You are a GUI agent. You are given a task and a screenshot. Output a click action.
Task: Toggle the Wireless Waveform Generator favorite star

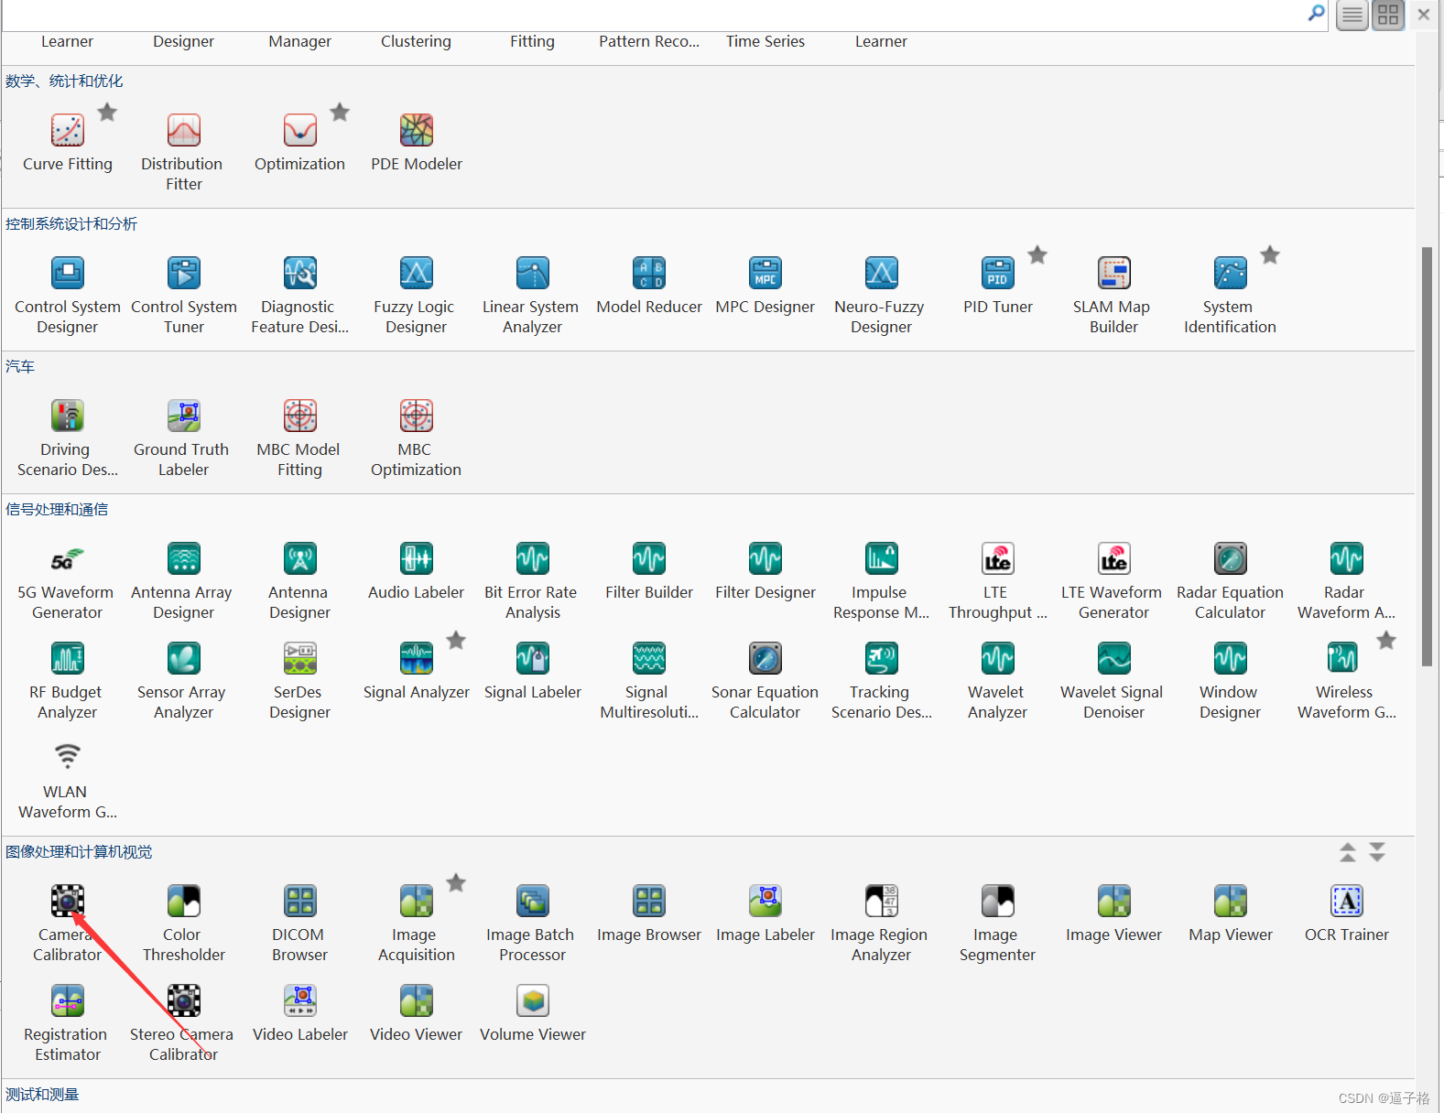pyautogui.click(x=1386, y=641)
